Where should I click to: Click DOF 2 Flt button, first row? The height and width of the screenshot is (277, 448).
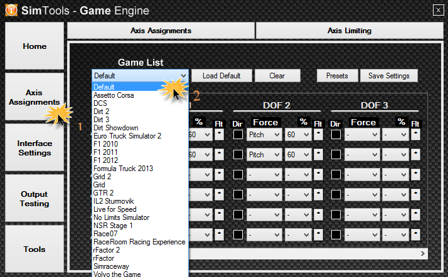coord(318,135)
